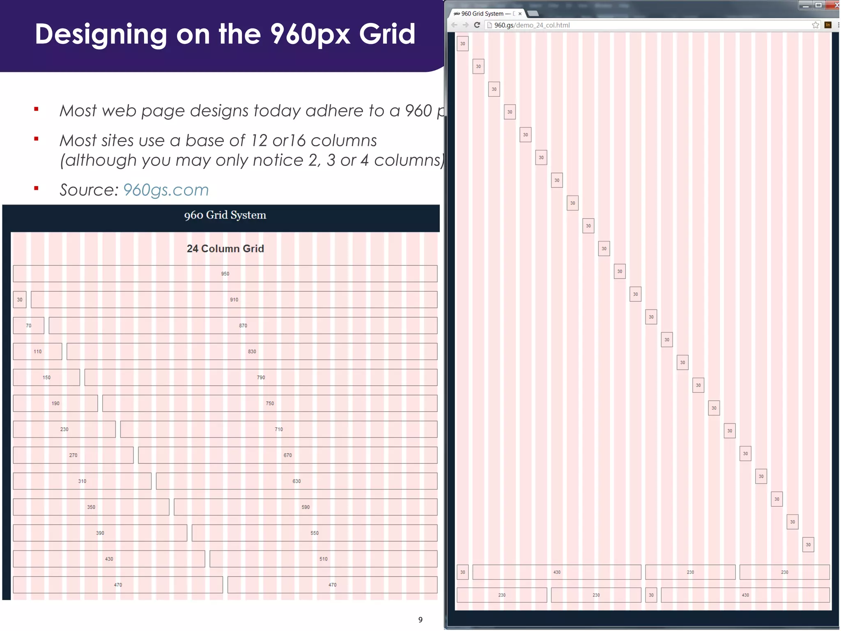Click the 30 box beside the 910 box
Image resolution: width=841 pixels, height=631 pixels.
20,299
